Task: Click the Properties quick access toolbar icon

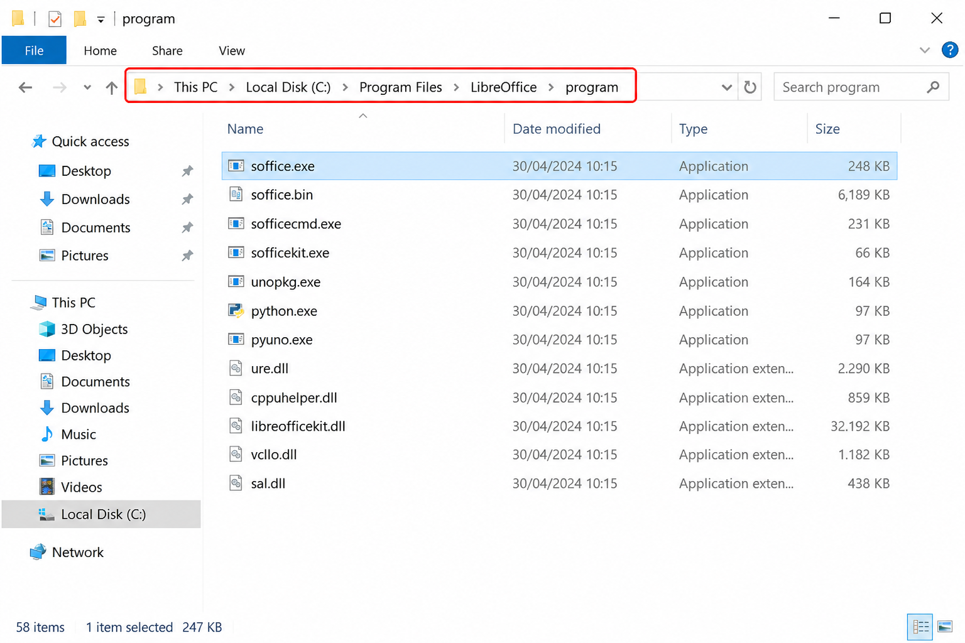Action: [55, 19]
